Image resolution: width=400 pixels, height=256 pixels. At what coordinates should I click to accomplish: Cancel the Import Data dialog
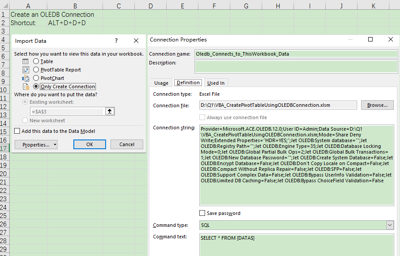tap(128, 144)
